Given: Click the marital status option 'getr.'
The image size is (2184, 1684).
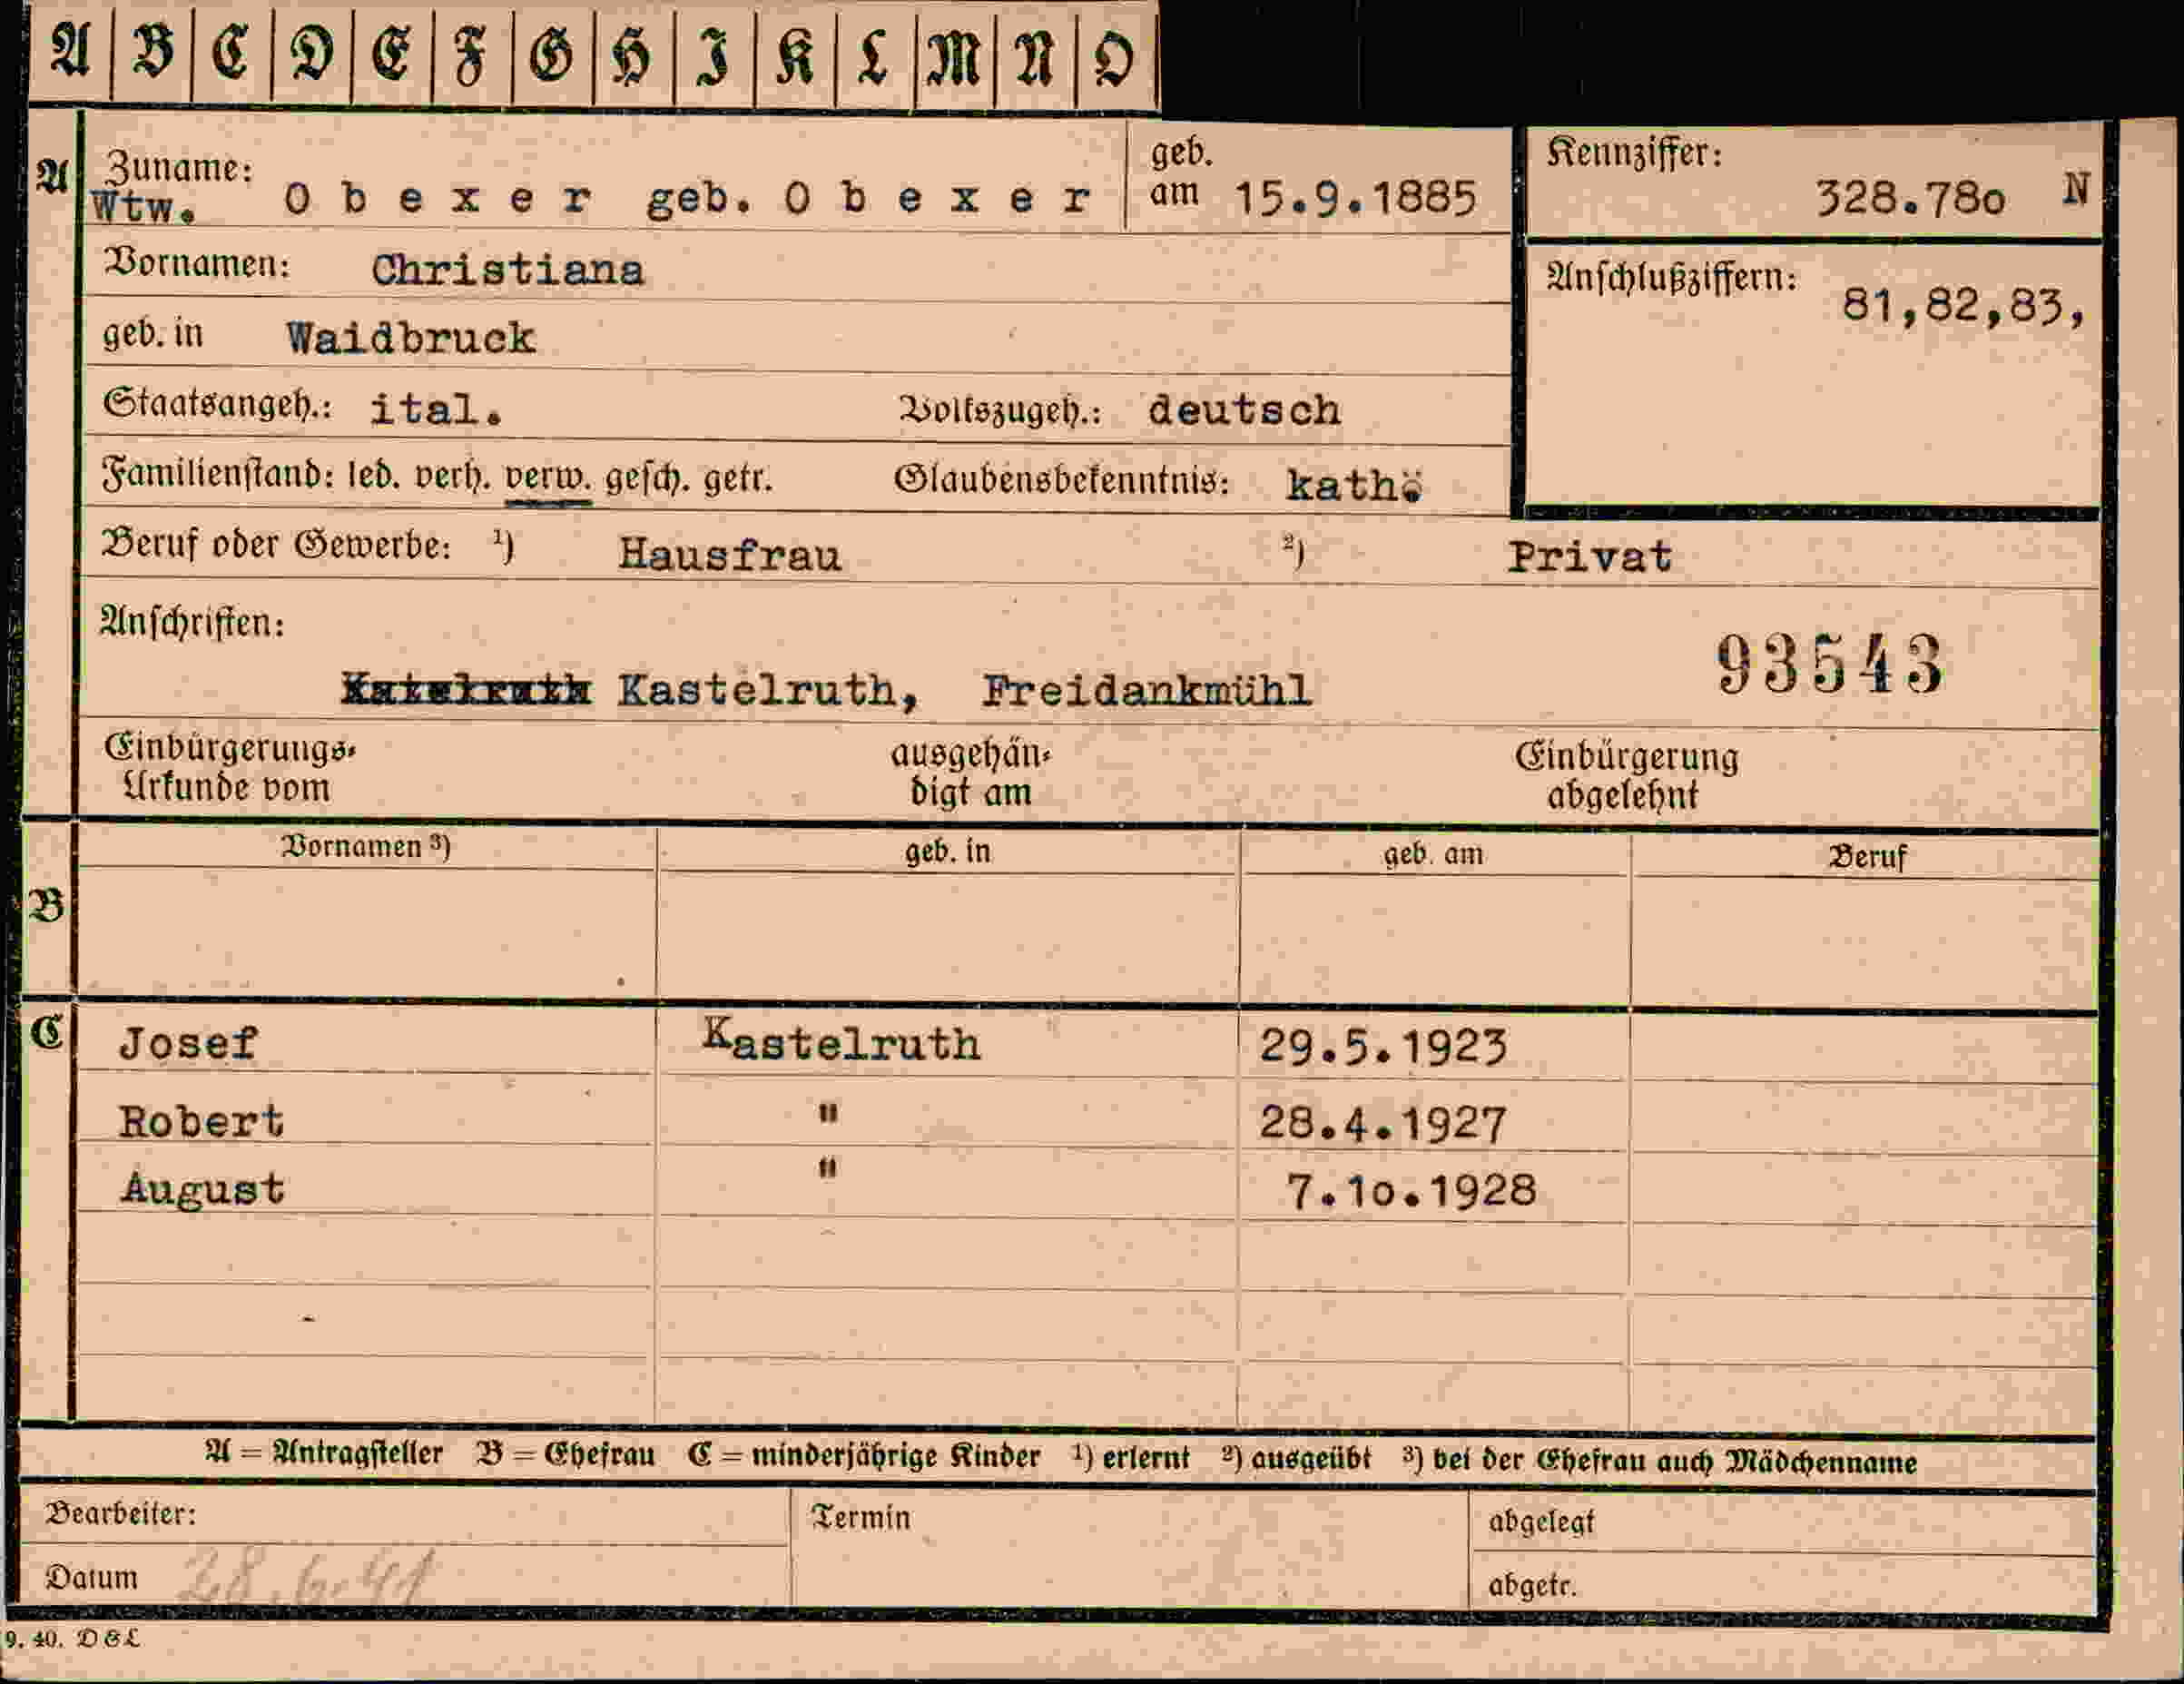Looking at the screenshot, I should [738, 480].
